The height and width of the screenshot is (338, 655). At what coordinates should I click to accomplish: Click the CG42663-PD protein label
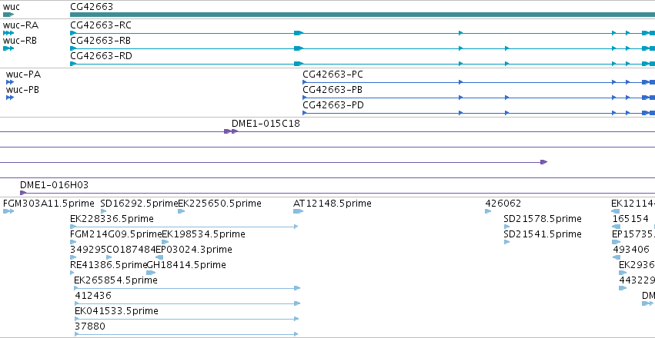click(x=333, y=105)
